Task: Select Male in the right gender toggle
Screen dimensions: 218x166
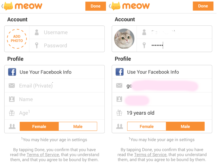Action: coord(185,126)
